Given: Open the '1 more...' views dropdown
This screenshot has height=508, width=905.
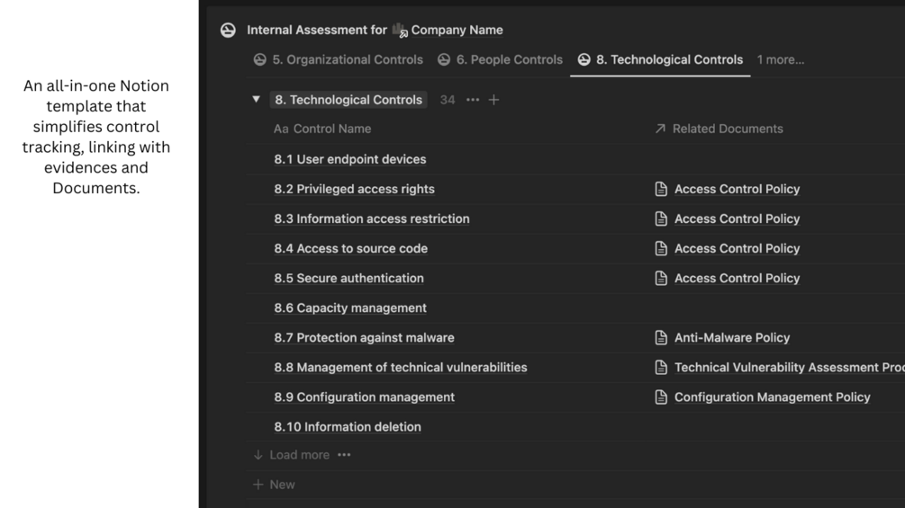Looking at the screenshot, I should click(x=780, y=59).
